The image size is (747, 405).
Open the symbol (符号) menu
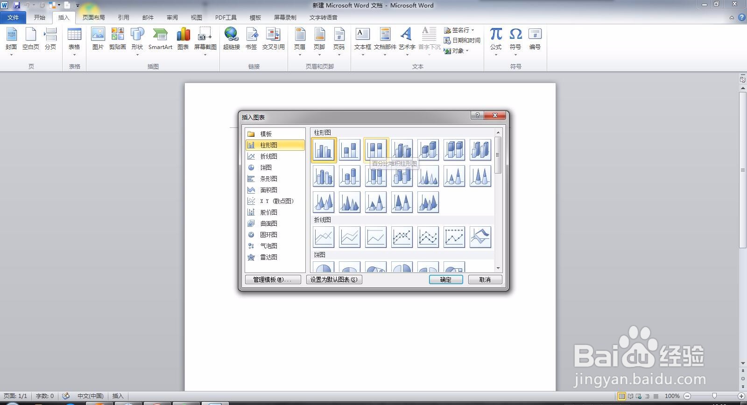(x=515, y=41)
